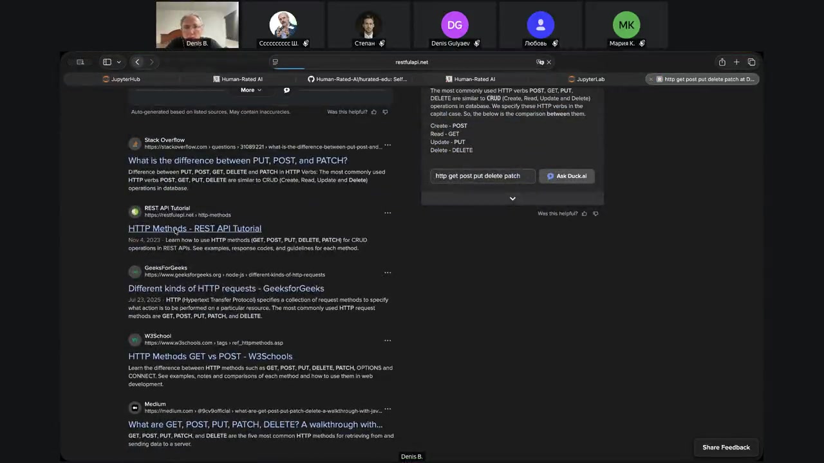
Task: Click the Safari back navigation arrow
Action: (x=137, y=62)
